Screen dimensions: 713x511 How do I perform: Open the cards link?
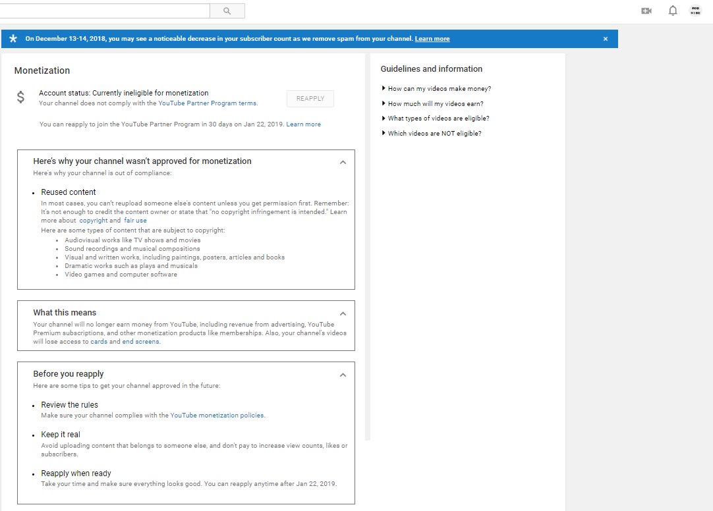point(99,342)
